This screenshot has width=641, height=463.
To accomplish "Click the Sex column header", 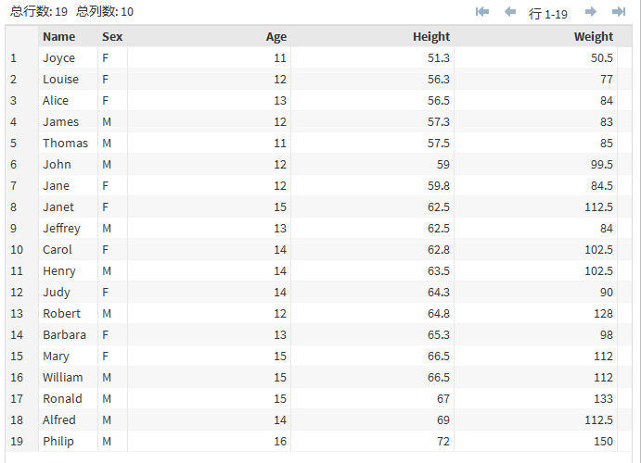I will (111, 37).
